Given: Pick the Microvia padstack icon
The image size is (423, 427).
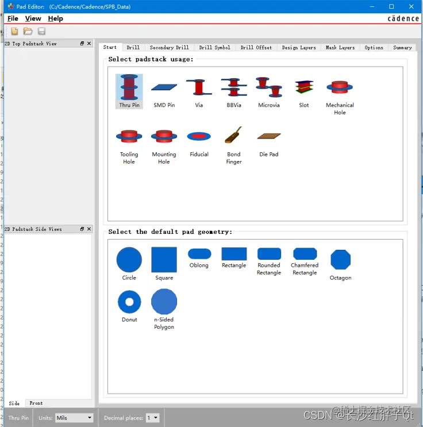Looking at the screenshot, I should [269, 91].
